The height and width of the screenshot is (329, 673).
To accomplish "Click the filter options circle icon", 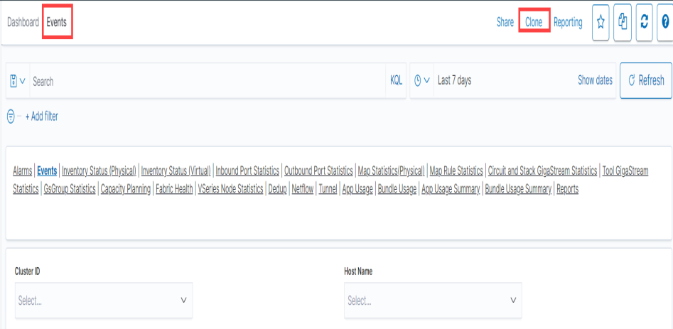I will (11, 117).
